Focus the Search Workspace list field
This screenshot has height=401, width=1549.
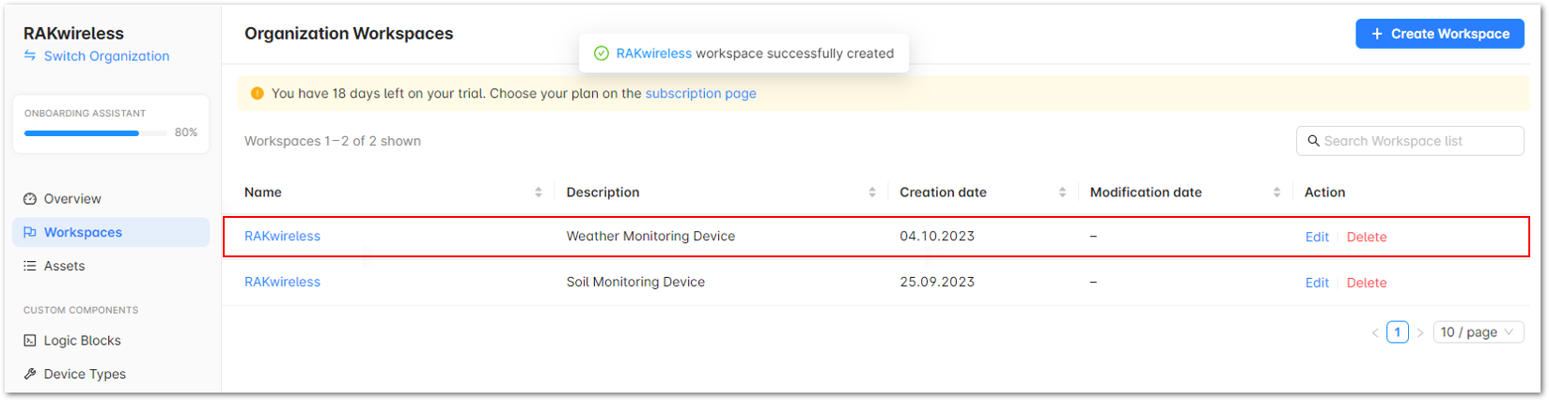tap(1410, 141)
